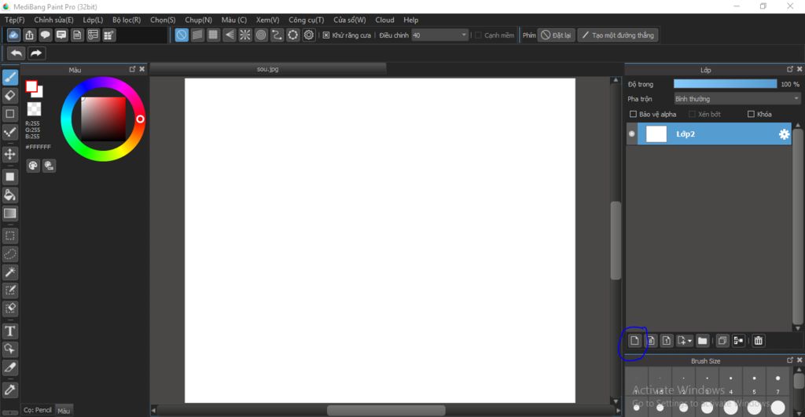This screenshot has width=805, height=417.
Task: Select the Brush tool in the left toolbar
Action: coord(9,77)
